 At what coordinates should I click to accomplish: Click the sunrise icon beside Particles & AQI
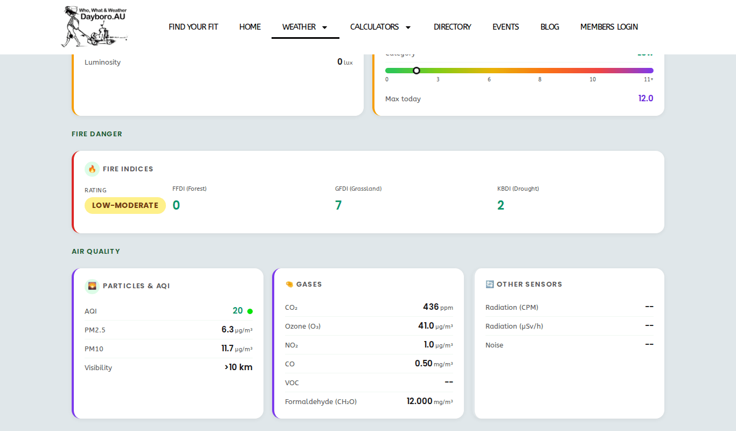point(92,286)
